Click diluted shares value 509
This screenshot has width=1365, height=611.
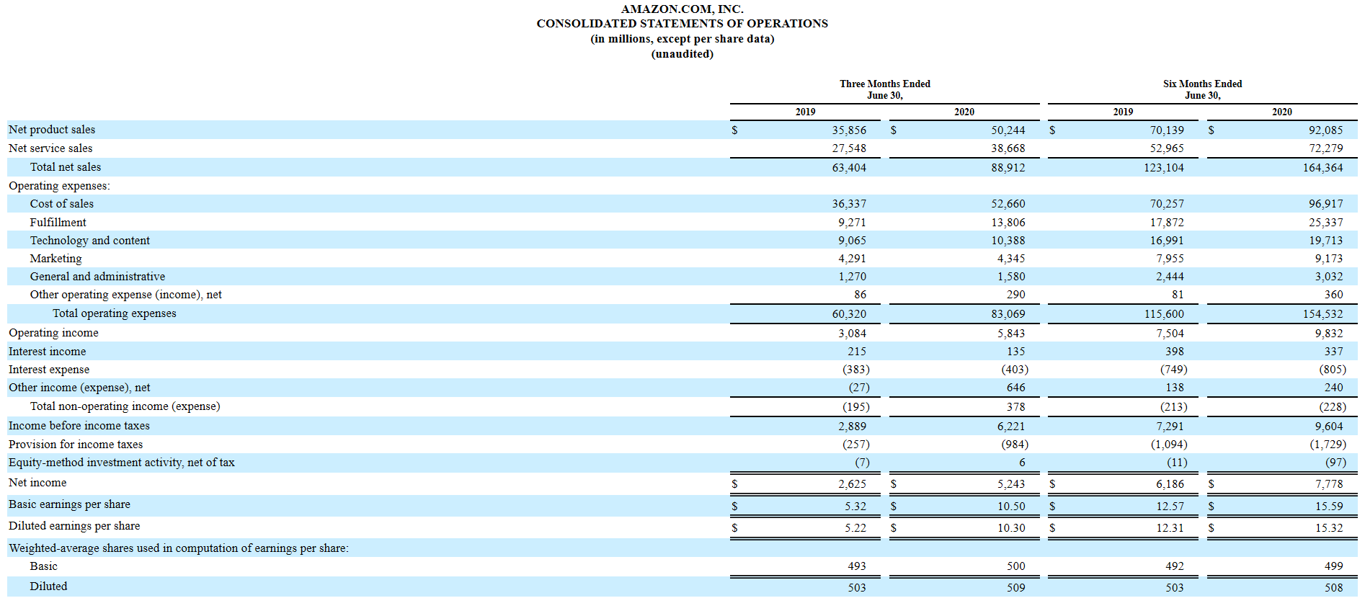point(1015,588)
